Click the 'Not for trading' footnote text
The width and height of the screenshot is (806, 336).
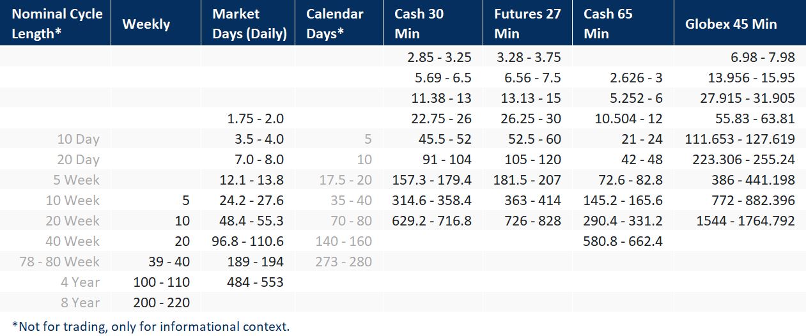click(x=151, y=326)
